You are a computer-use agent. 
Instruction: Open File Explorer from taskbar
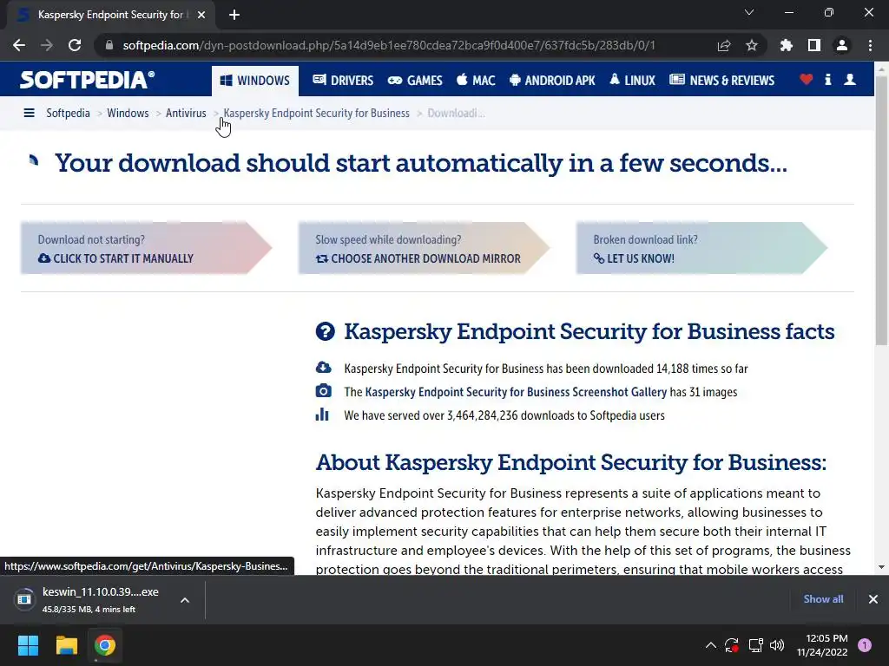[66, 645]
